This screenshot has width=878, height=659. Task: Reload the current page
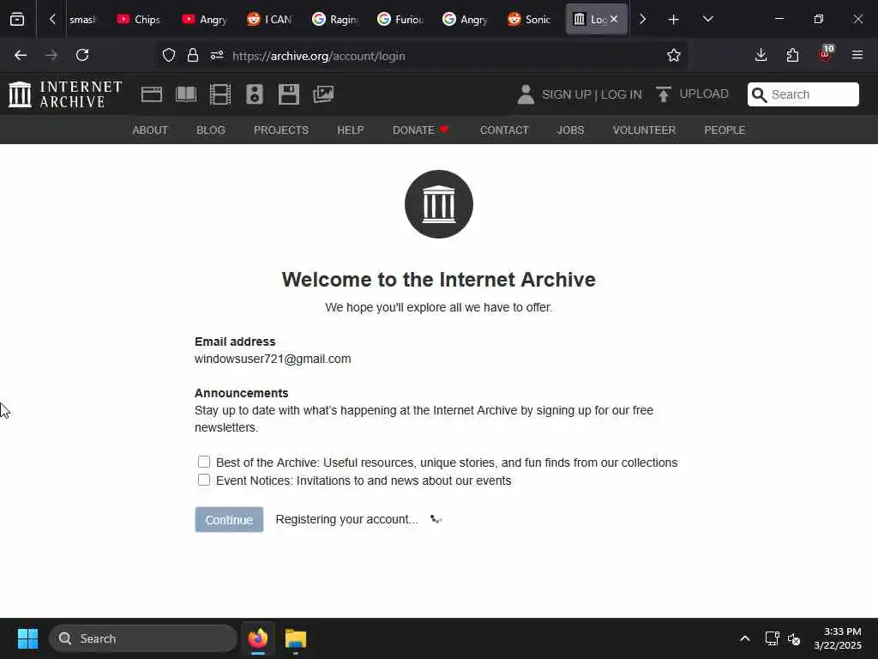[82, 55]
